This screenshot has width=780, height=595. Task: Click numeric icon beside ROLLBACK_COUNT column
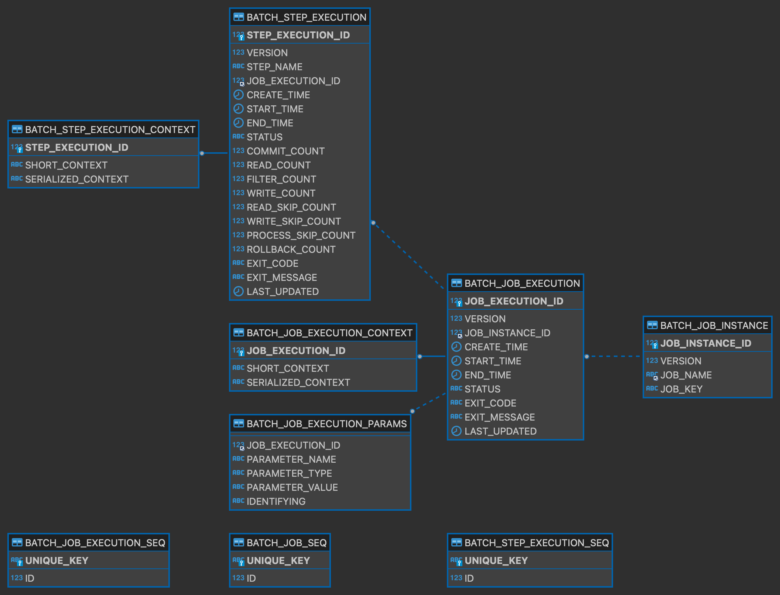point(238,249)
